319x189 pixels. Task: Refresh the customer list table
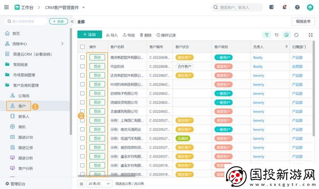click(x=296, y=35)
